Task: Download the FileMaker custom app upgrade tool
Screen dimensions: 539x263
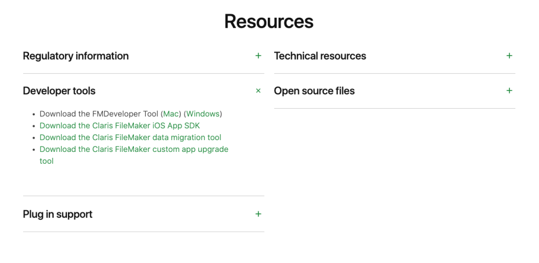Action: (134, 155)
